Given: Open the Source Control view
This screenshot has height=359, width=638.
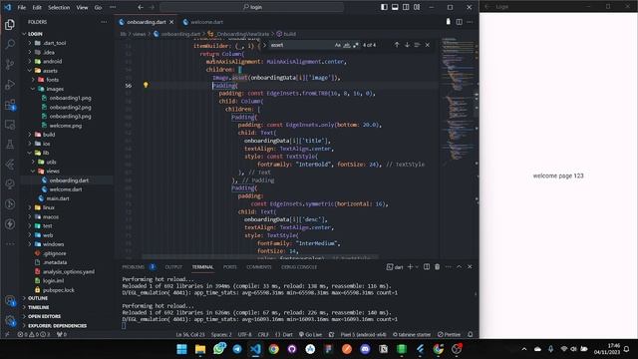Looking at the screenshot, I should coord(10,64).
